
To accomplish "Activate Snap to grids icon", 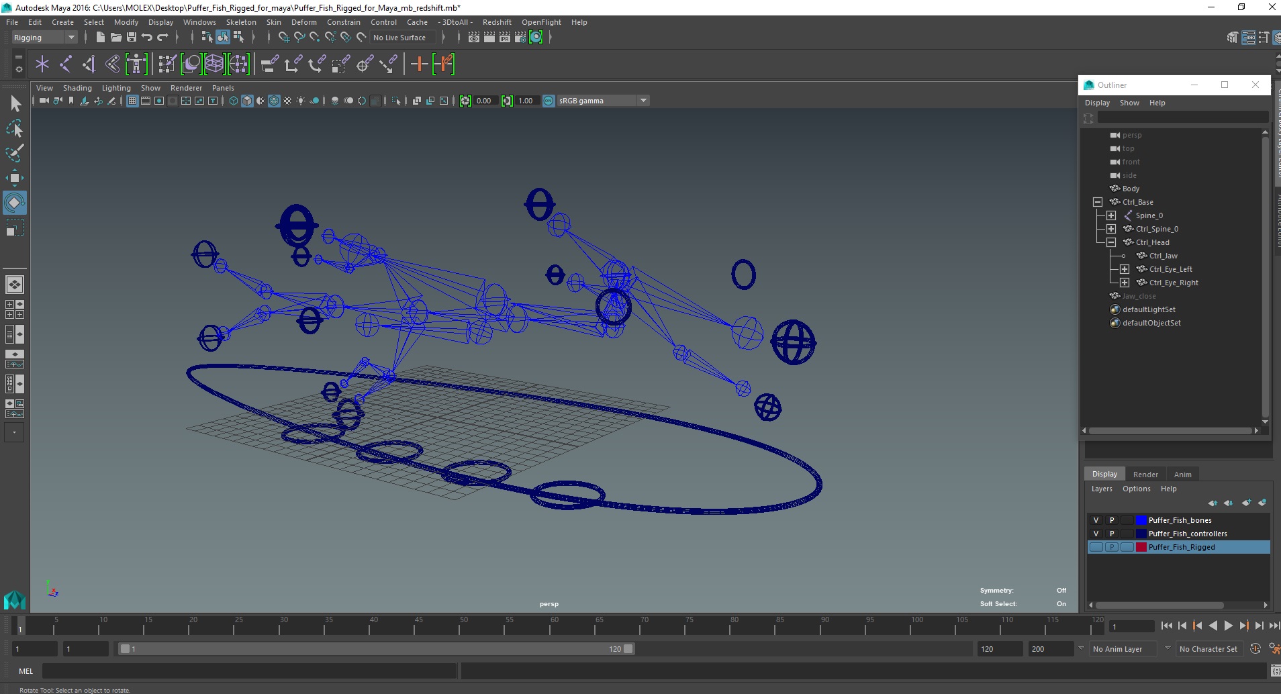I will click(x=284, y=38).
